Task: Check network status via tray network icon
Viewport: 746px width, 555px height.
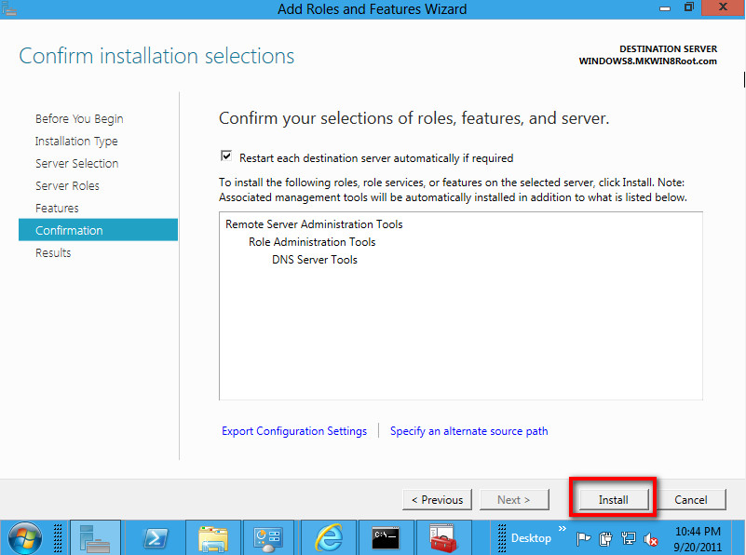Action: coord(629,538)
